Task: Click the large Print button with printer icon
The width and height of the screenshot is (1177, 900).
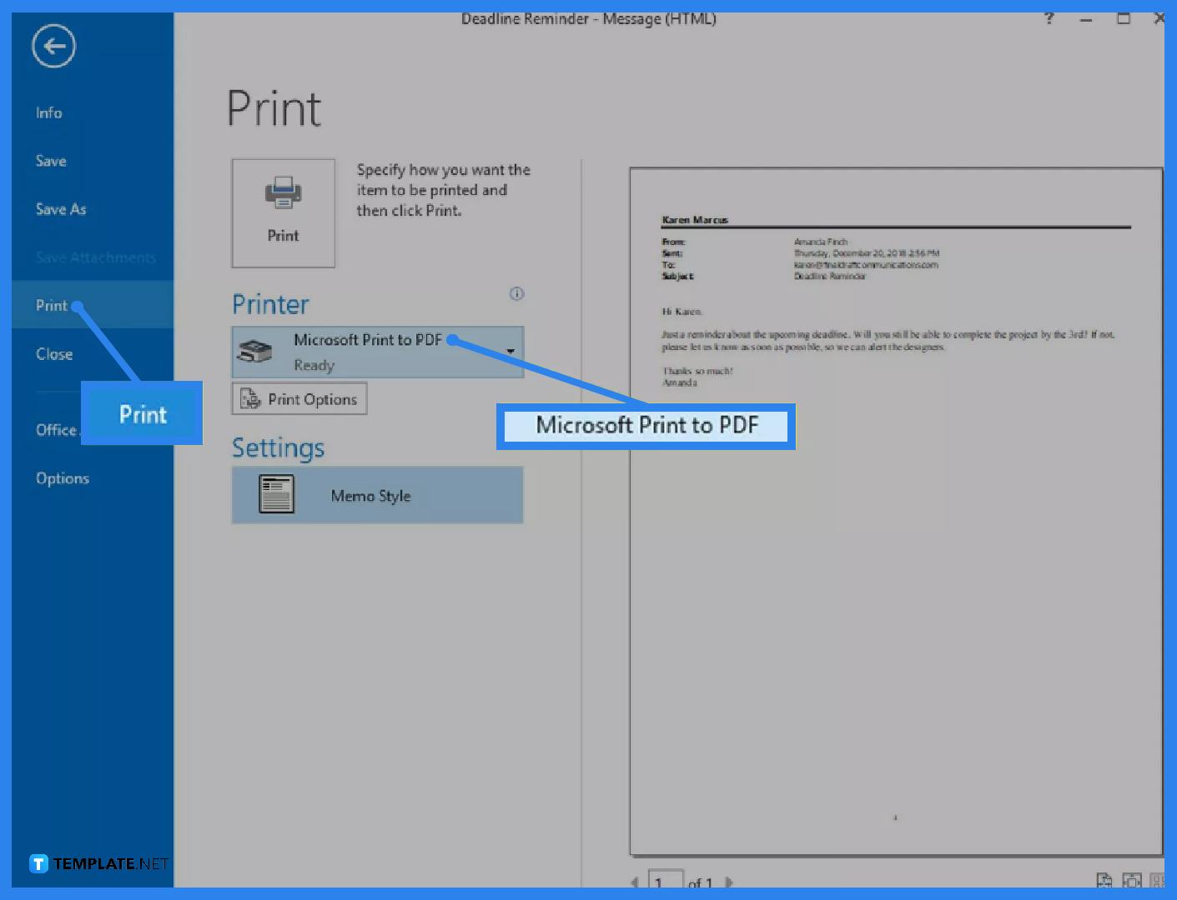Action: pyautogui.click(x=283, y=212)
